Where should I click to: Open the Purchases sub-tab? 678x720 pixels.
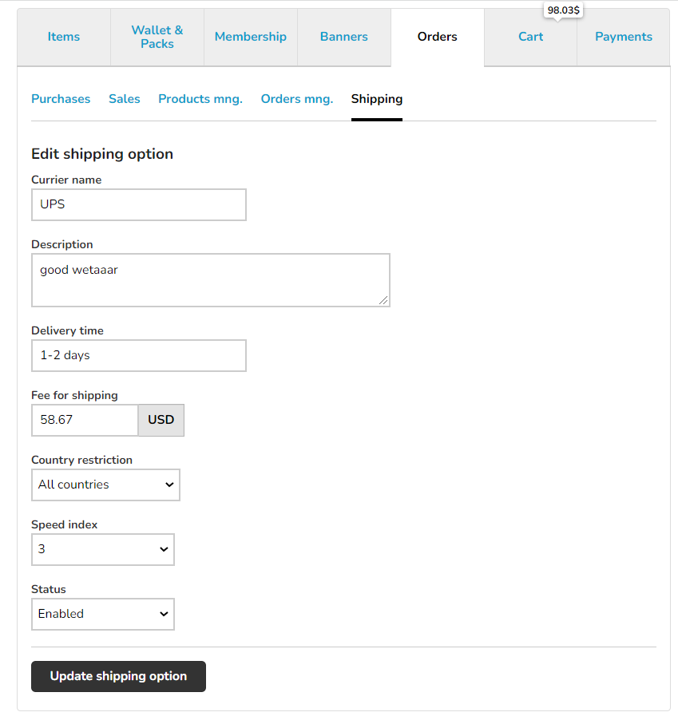tap(61, 99)
